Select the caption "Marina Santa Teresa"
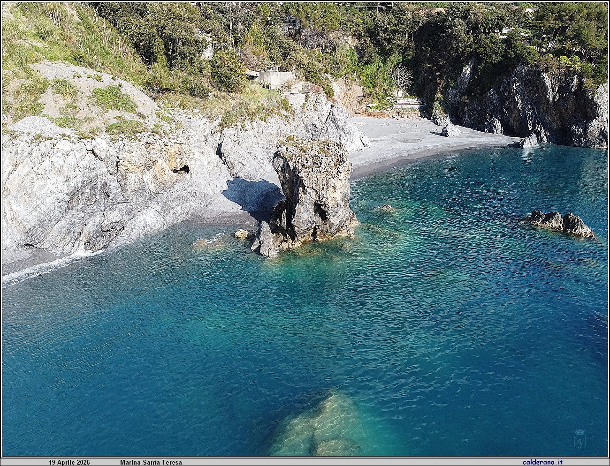The height and width of the screenshot is (466, 610). (x=151, y=462)
